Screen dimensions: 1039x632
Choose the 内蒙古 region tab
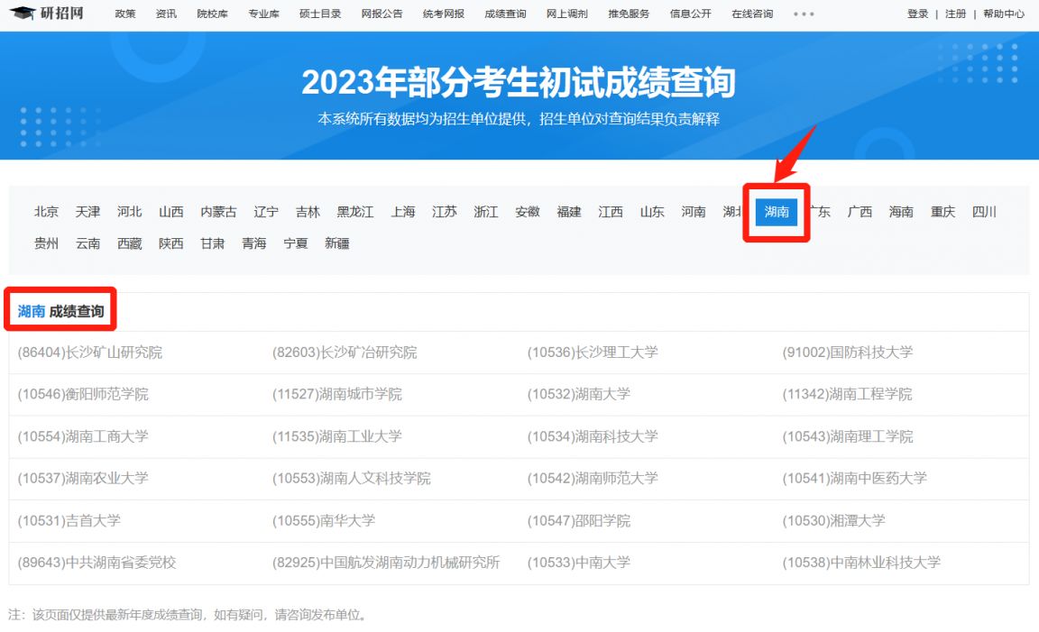(218, 212)
